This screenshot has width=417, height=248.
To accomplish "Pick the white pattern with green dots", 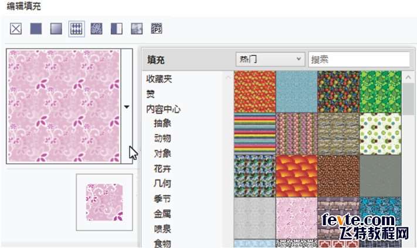I will coord(381,134).
